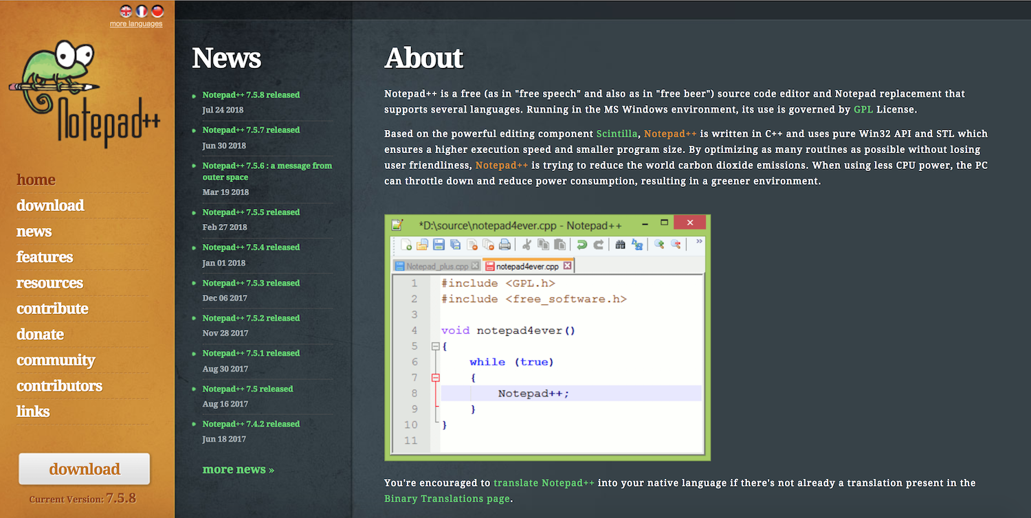Open the download menu item in the sidebar

point(50,205)
